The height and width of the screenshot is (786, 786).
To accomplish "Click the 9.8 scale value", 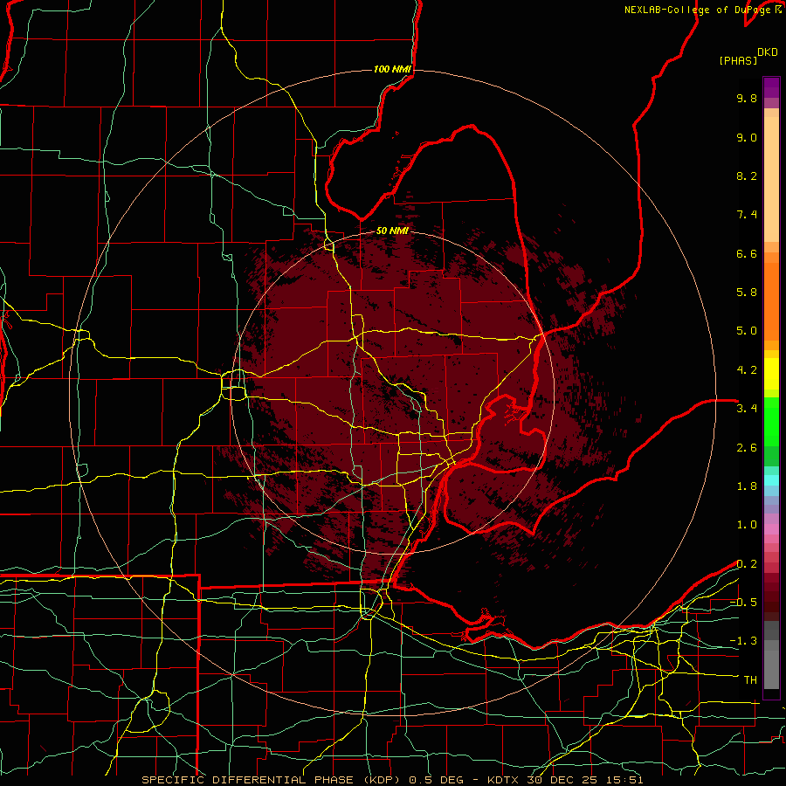I will [x=747, y=98].
